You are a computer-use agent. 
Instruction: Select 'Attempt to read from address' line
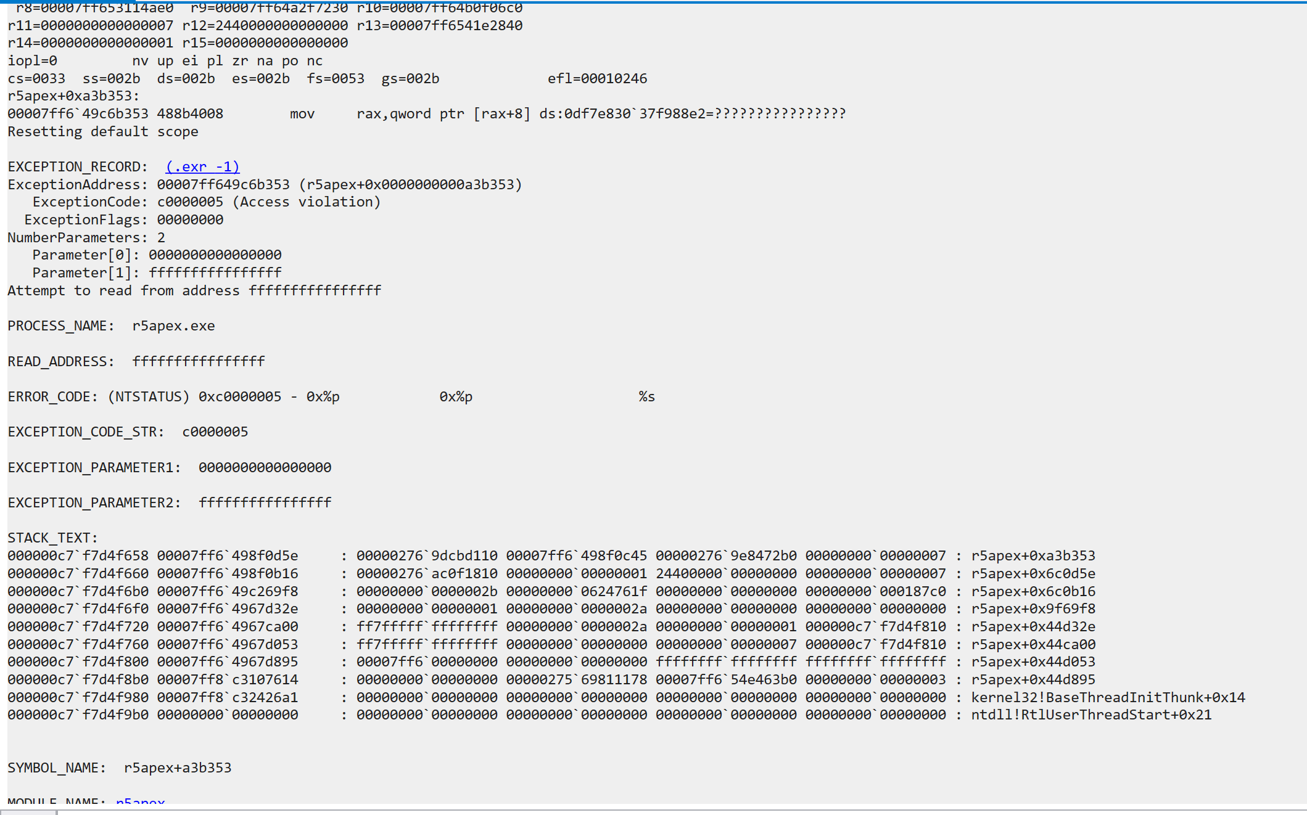(194, 291)
